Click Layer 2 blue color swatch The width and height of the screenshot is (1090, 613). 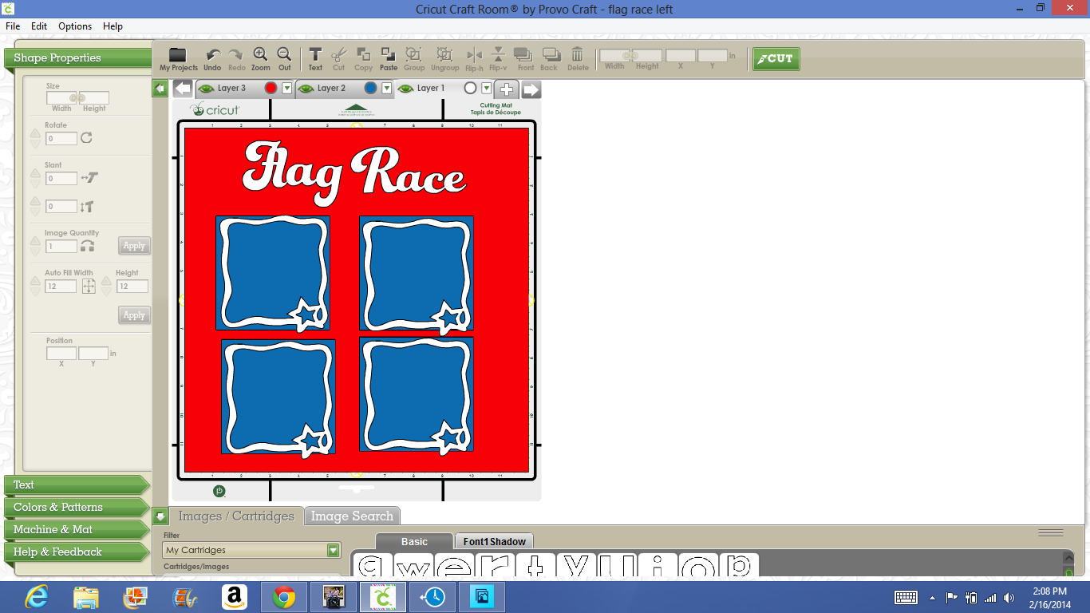pyautogui.click(x=370, y=89)
